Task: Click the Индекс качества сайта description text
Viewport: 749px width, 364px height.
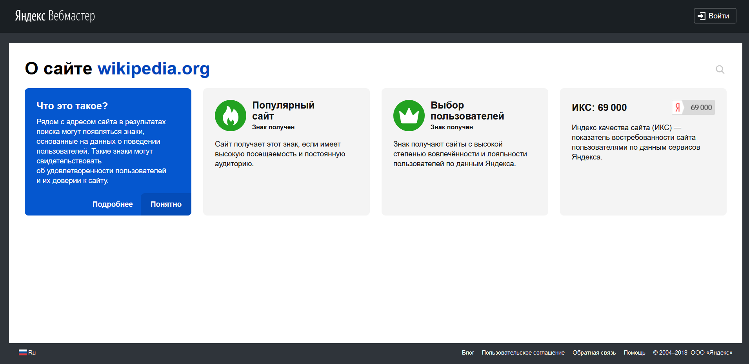Action: (636, 142)
